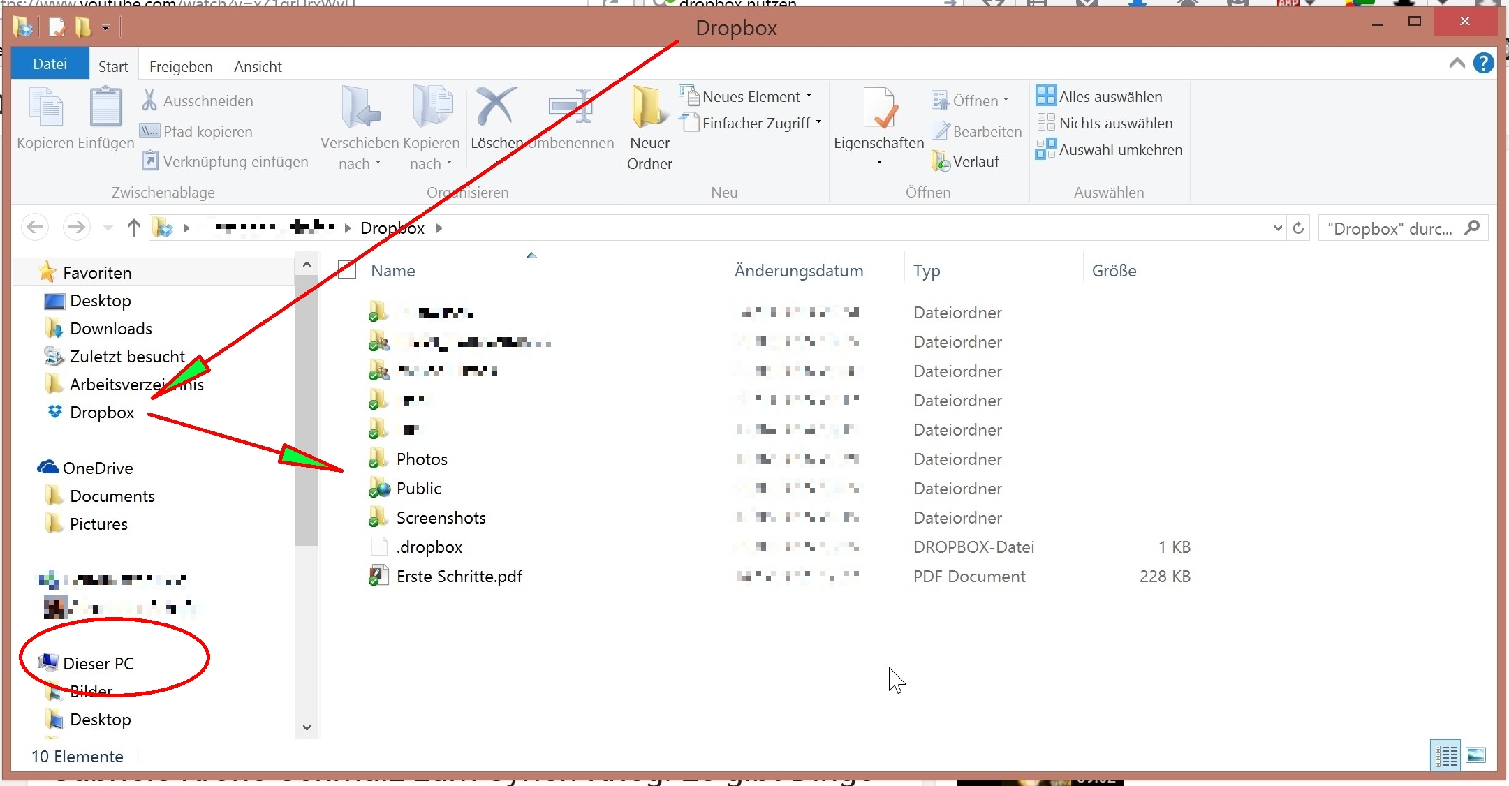This screenshot has height=786, width=1509.
Task: Click the Dropbox search input field
Action: 1390,229
